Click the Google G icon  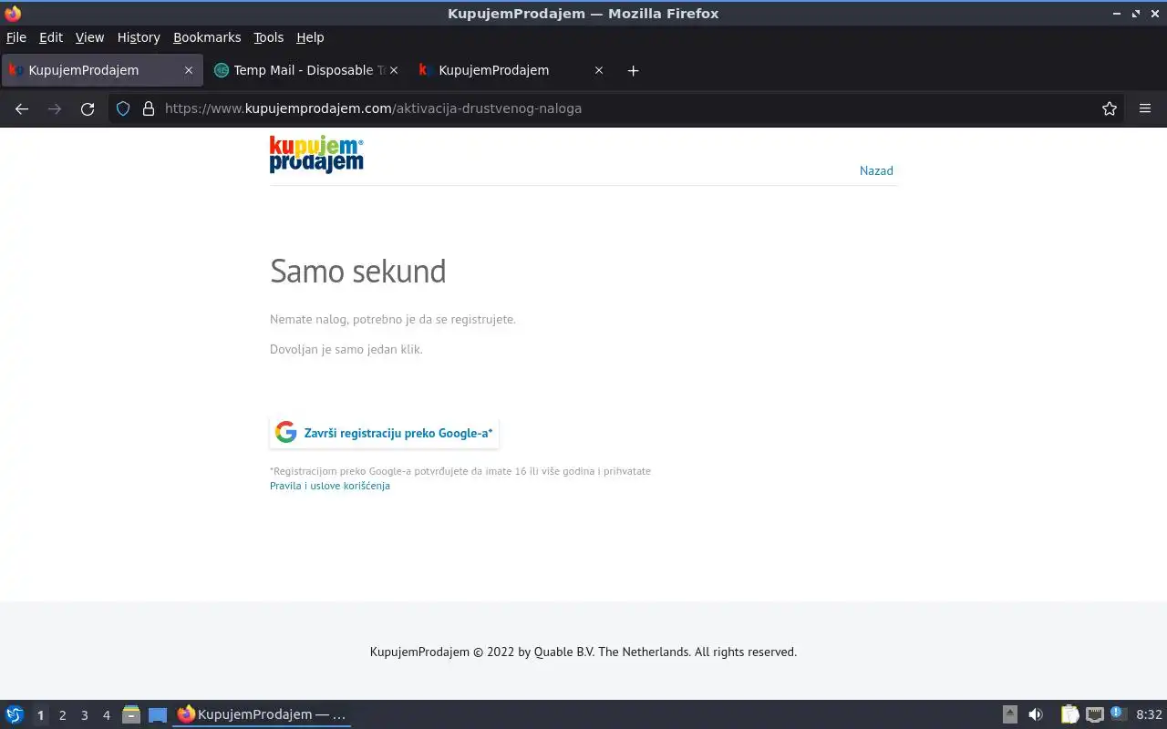pos(286,433)
